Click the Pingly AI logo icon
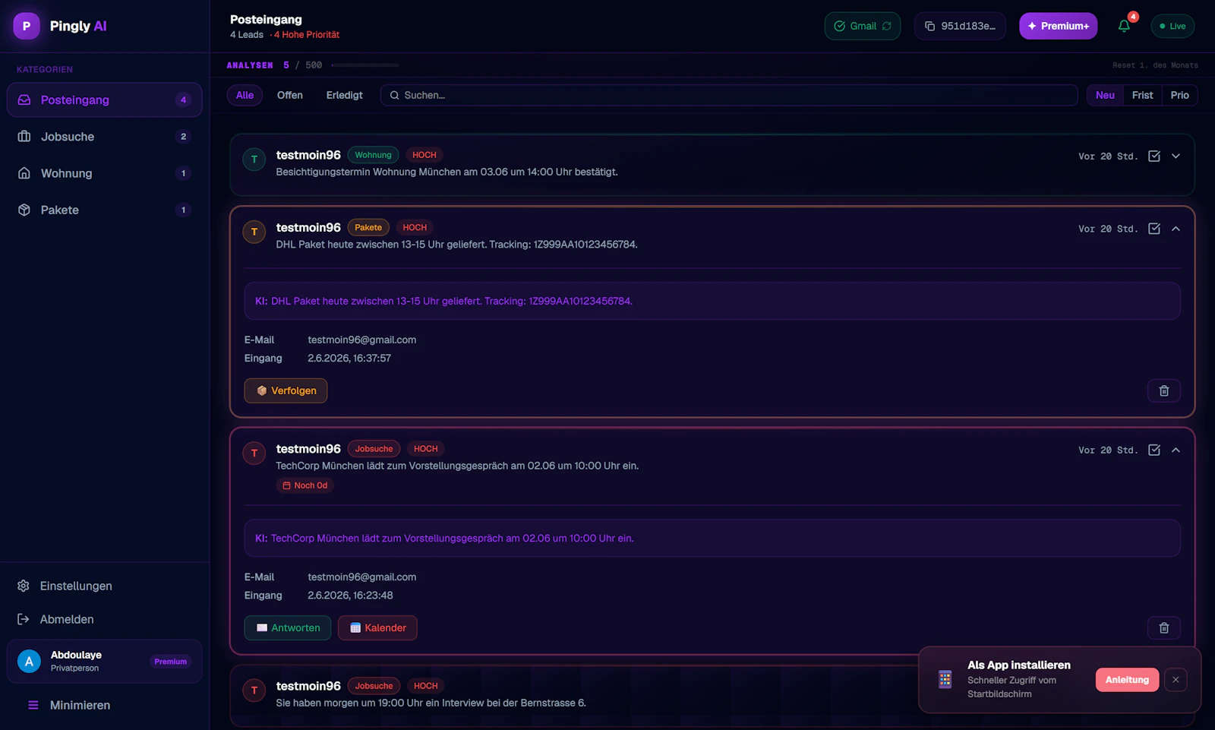 click(x=27, y=26)
